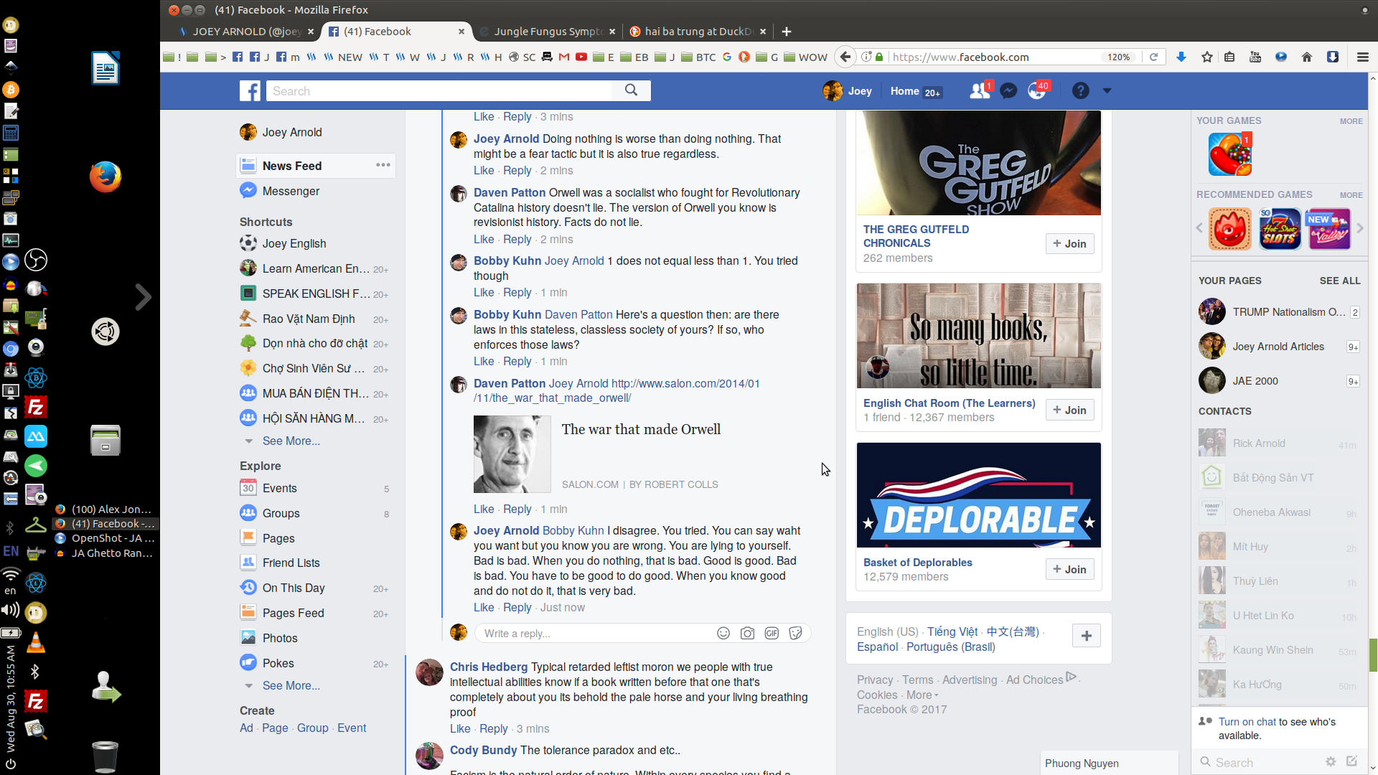Go back with Firefox back arrow

(x=845, y=57)
